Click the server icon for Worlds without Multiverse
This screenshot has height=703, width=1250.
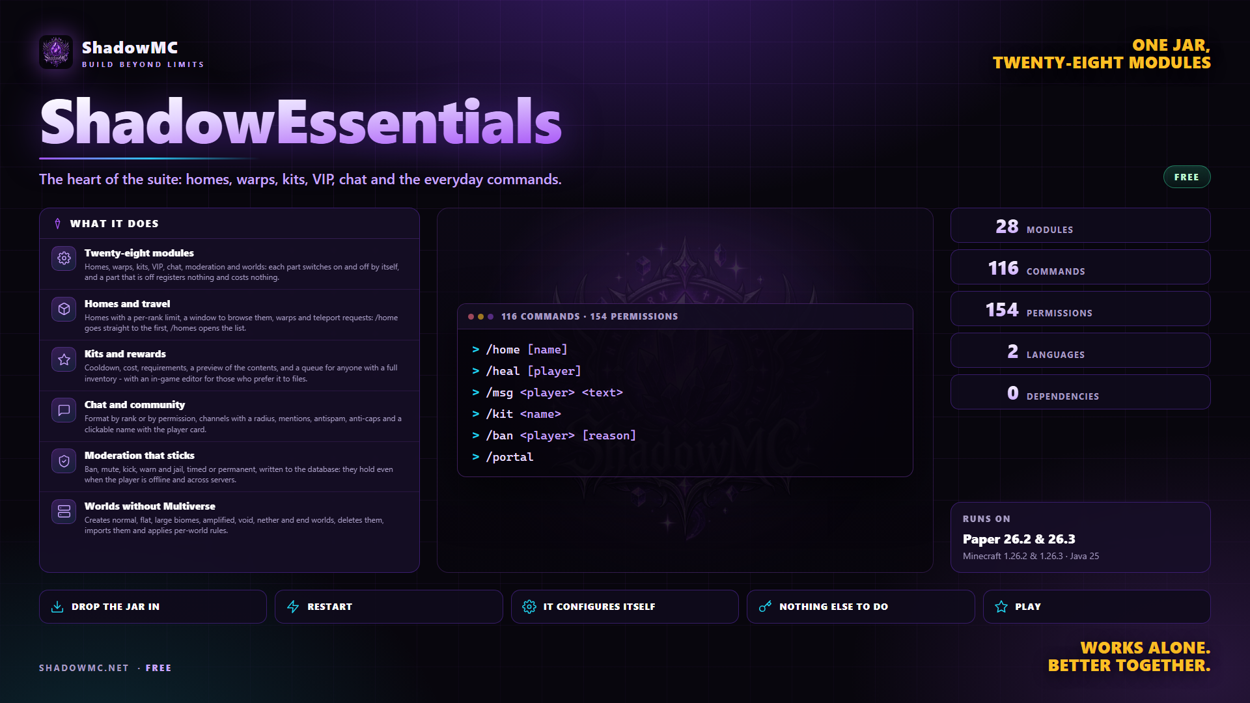point(64,512)
